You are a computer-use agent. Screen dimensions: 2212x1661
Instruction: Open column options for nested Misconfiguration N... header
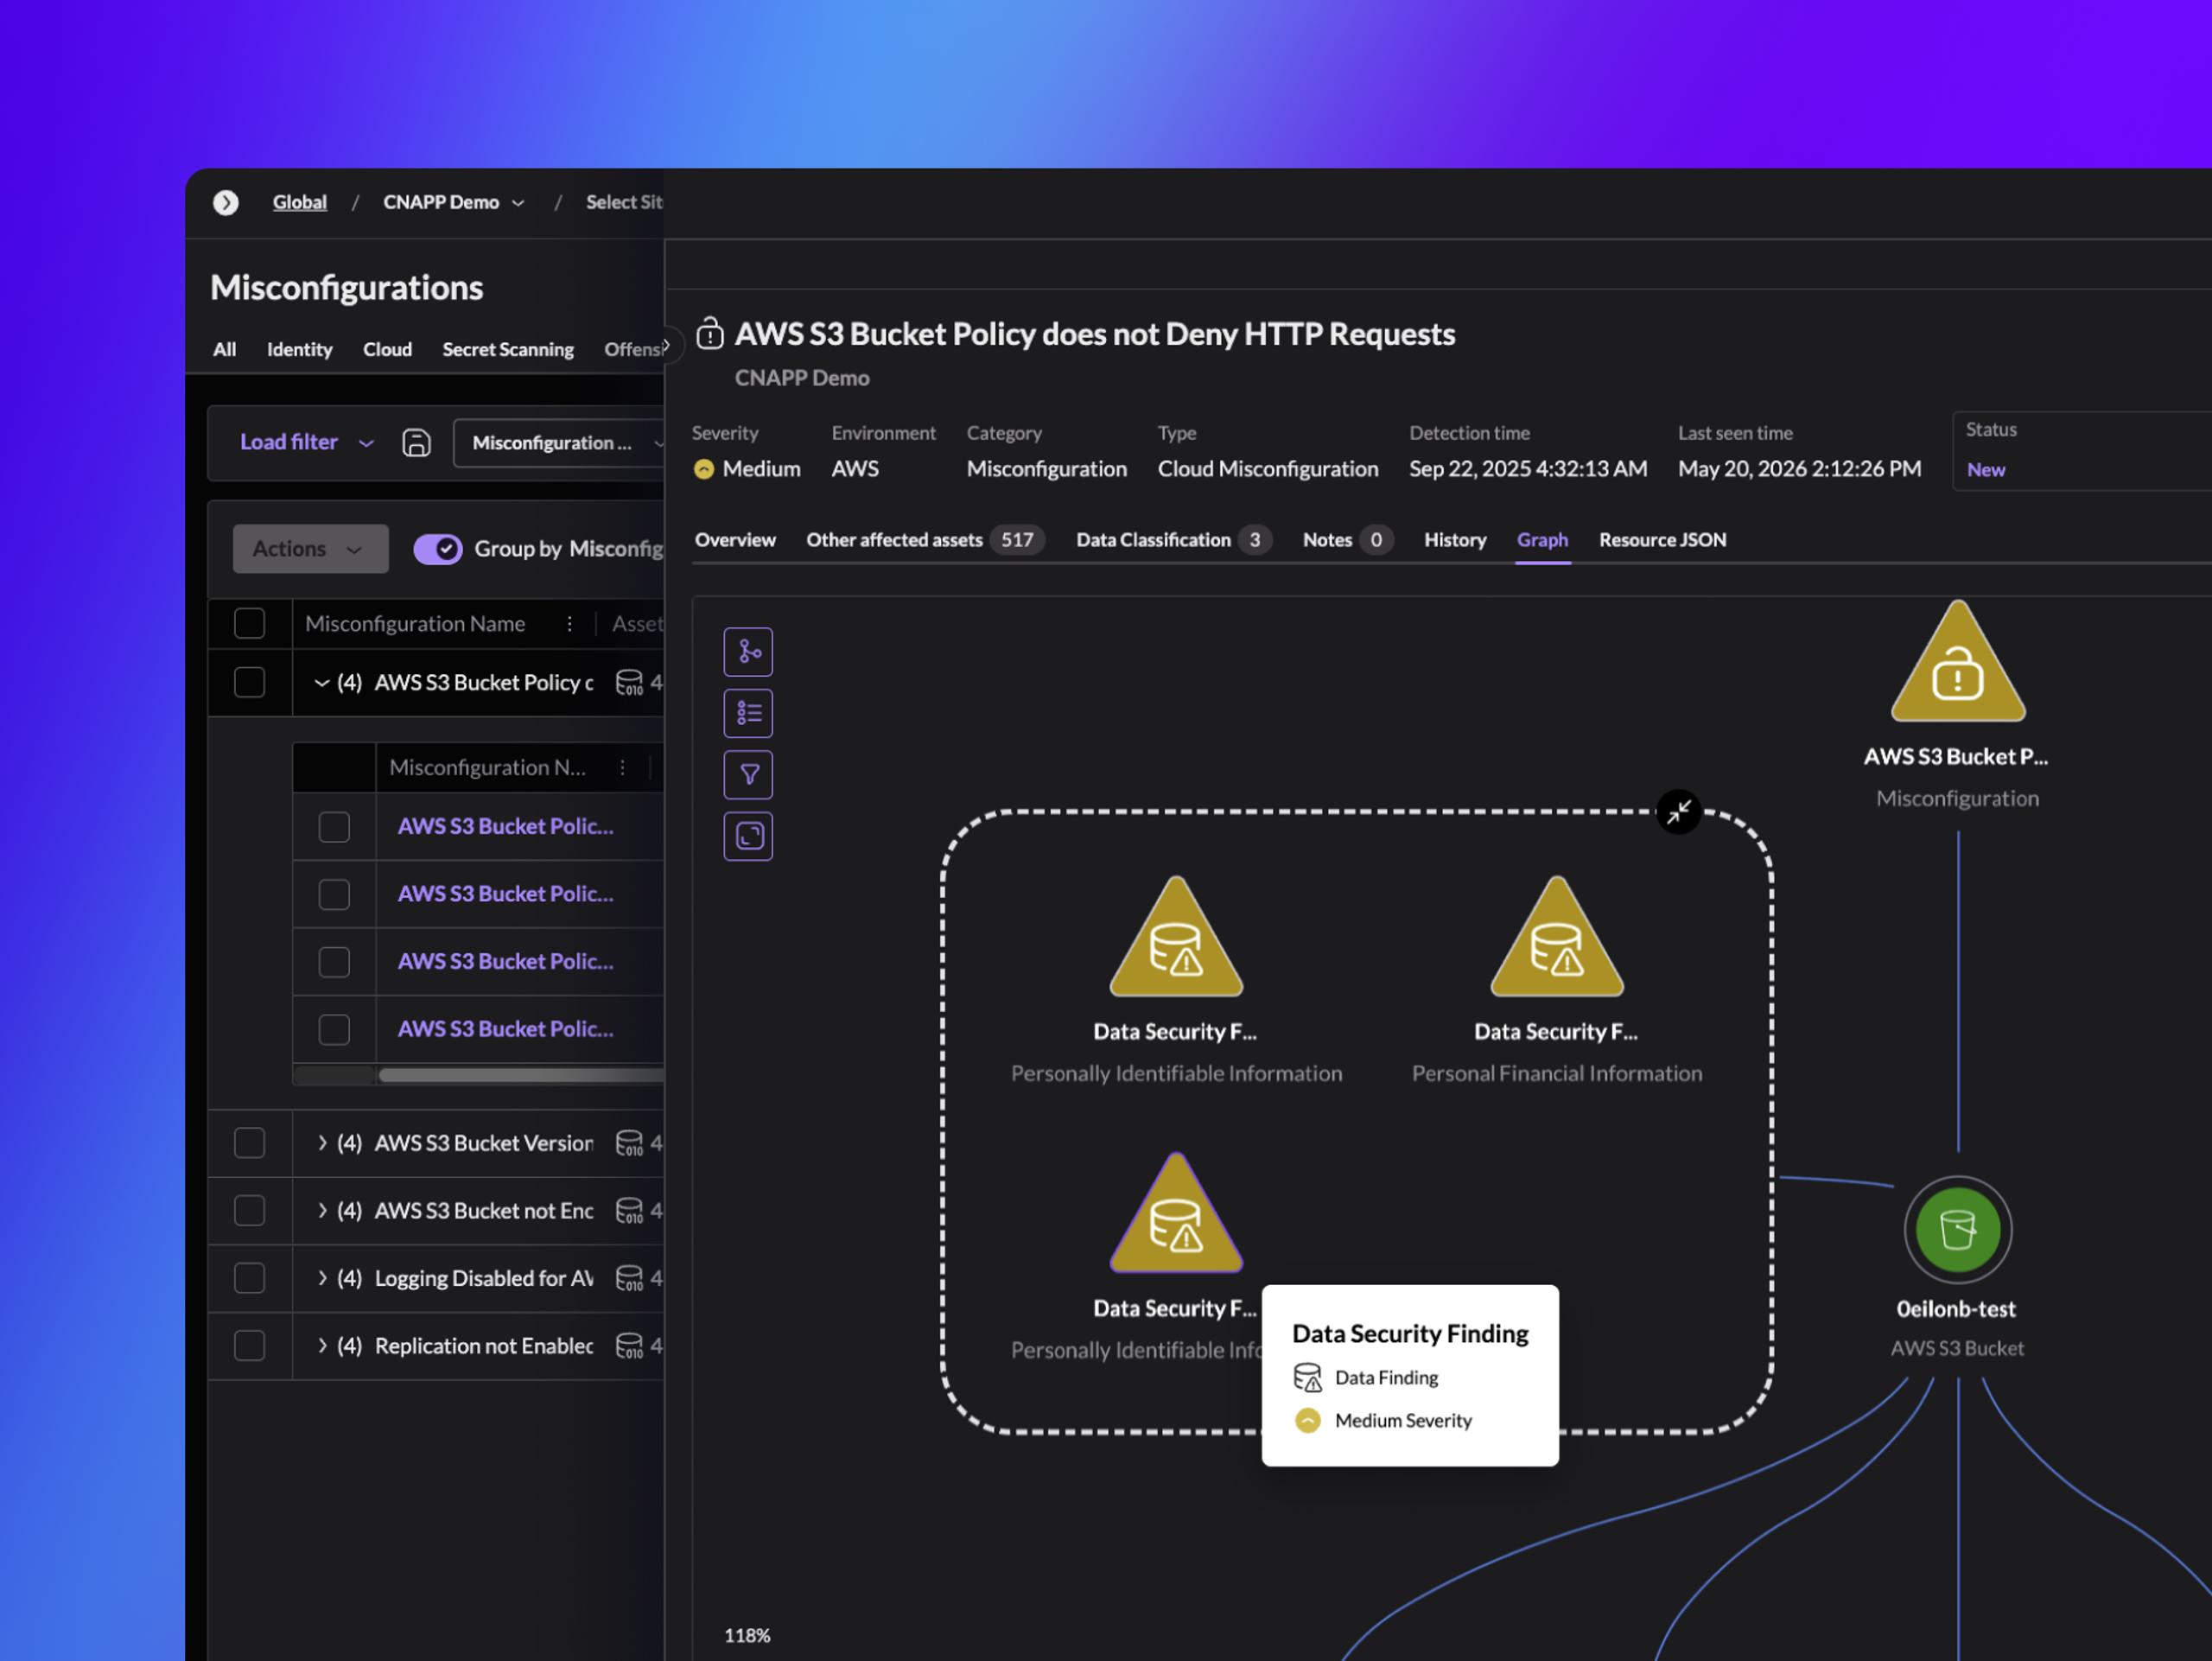(622, 768)
